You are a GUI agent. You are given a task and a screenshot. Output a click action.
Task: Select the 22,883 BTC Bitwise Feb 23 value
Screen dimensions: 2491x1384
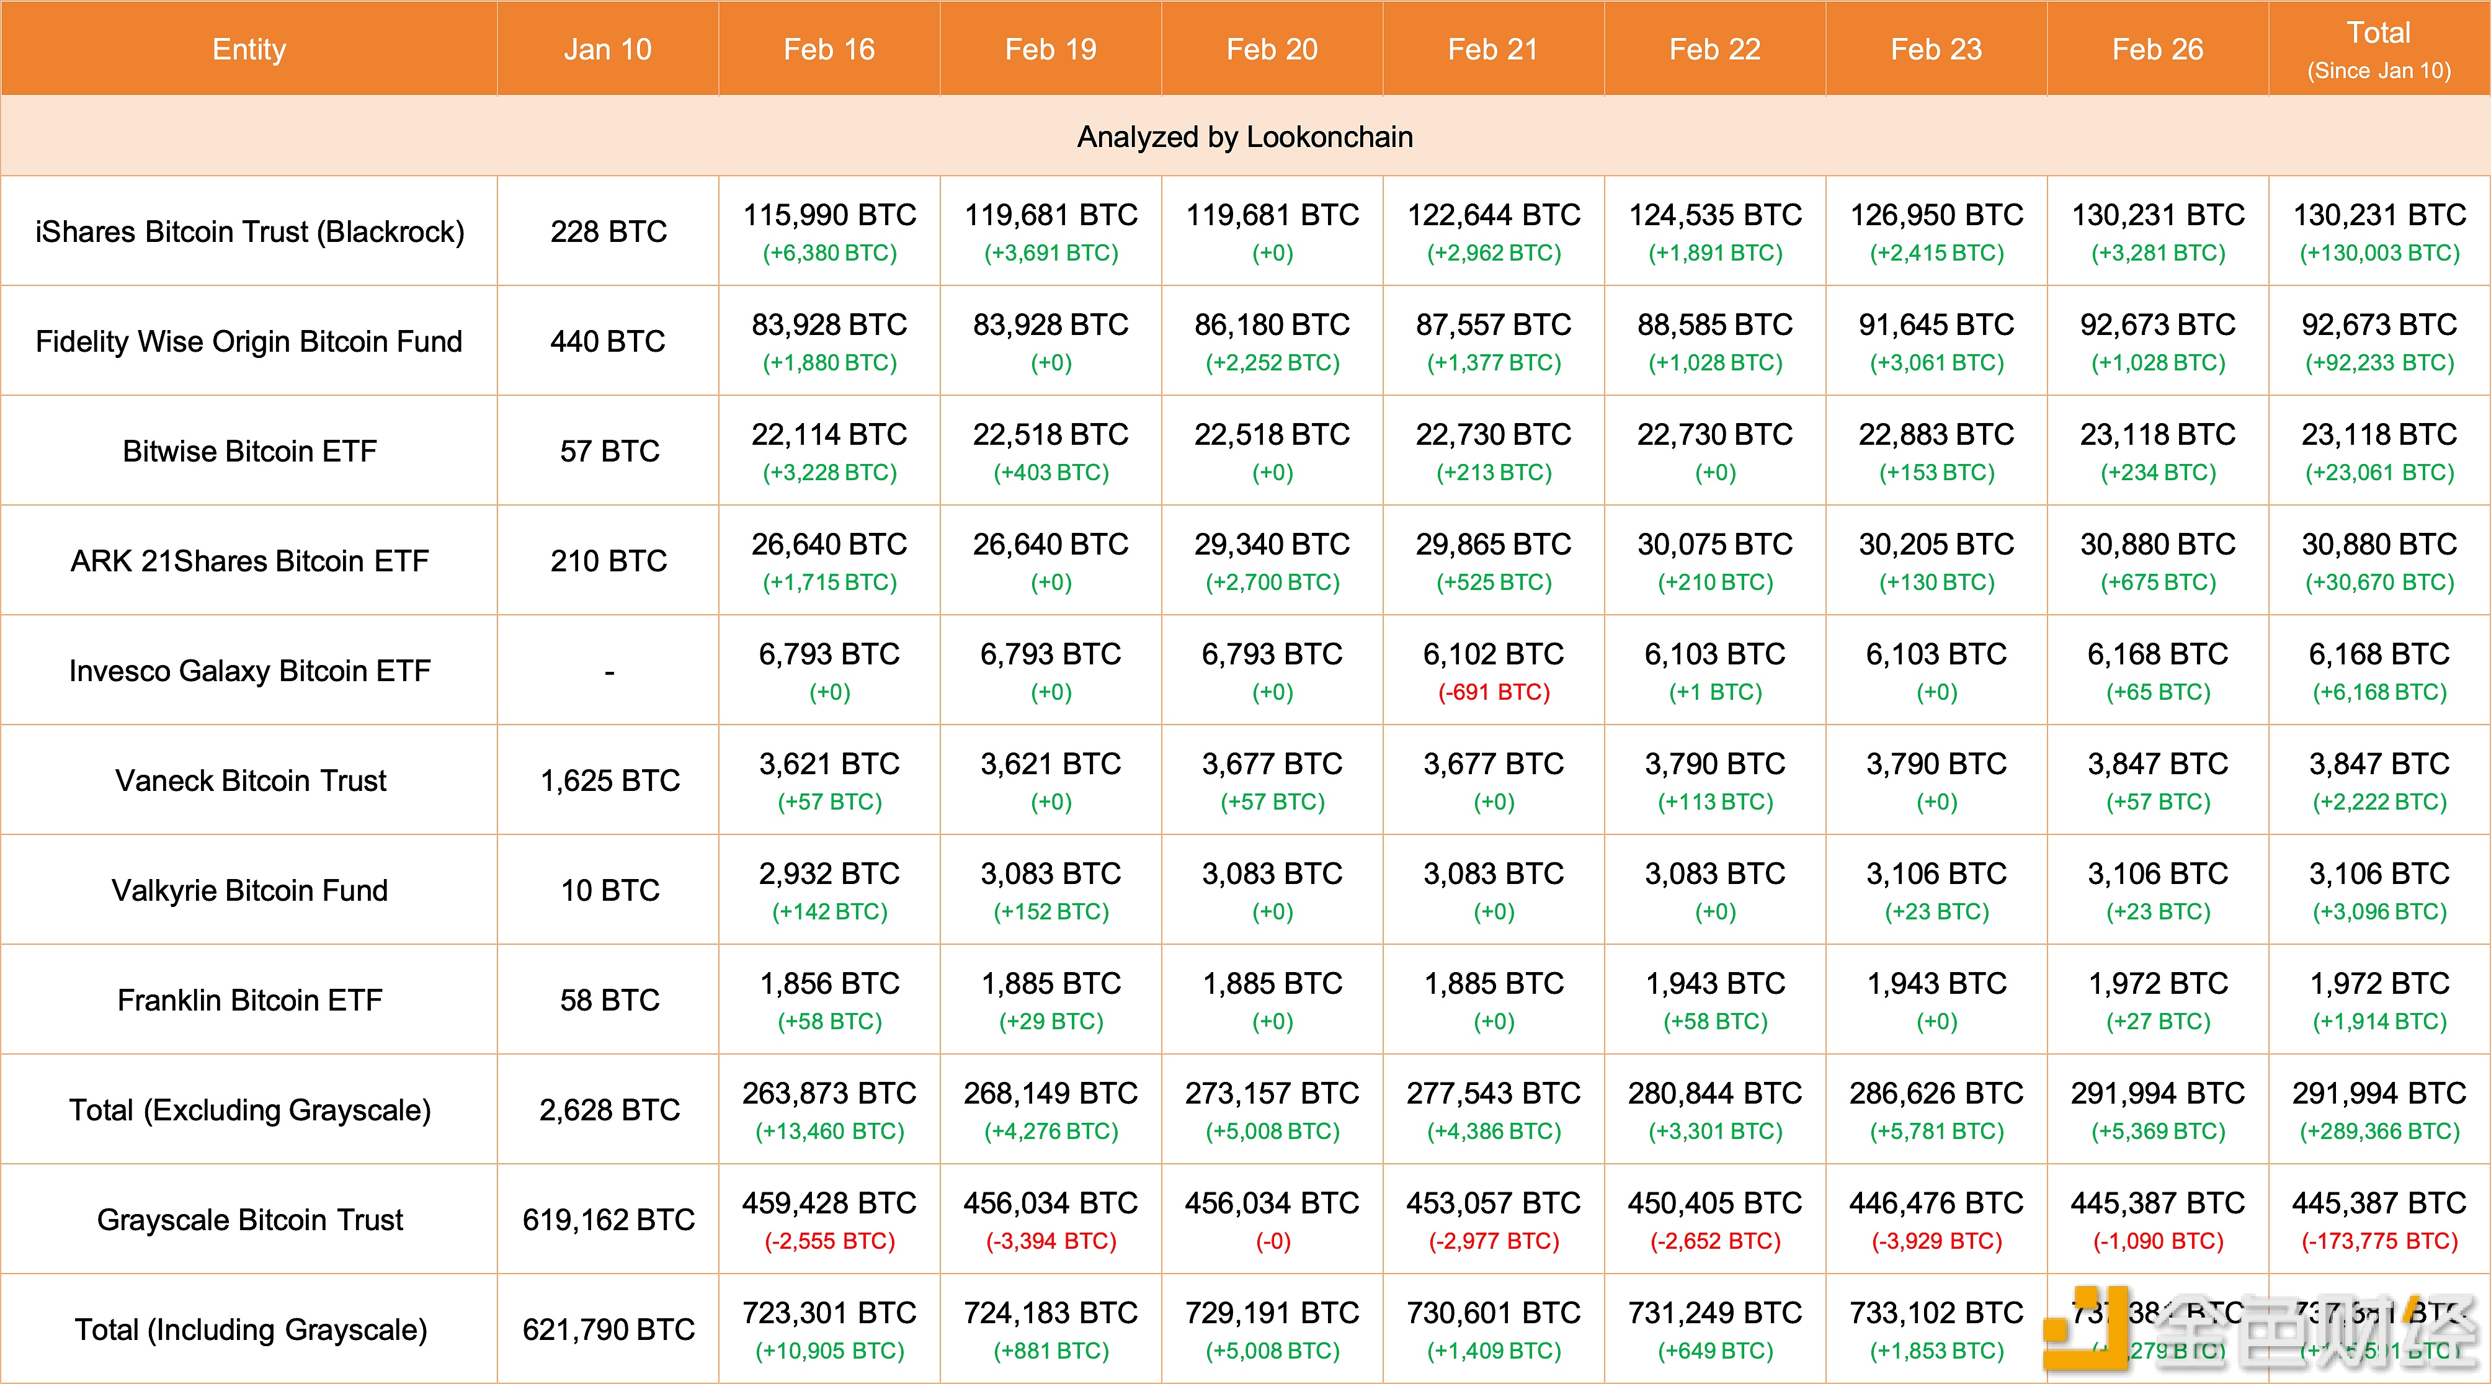[x=1936, y=434]
